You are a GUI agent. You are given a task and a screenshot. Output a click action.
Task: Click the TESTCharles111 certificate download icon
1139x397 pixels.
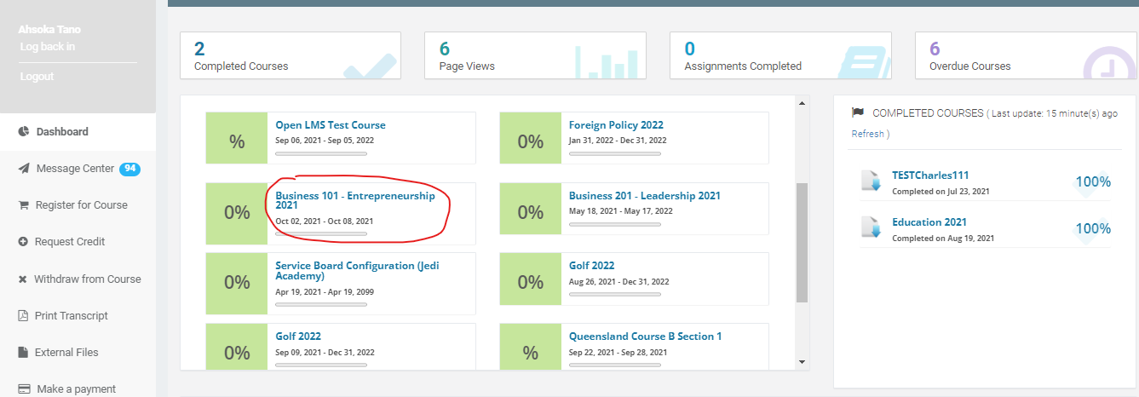click(871, 181)
